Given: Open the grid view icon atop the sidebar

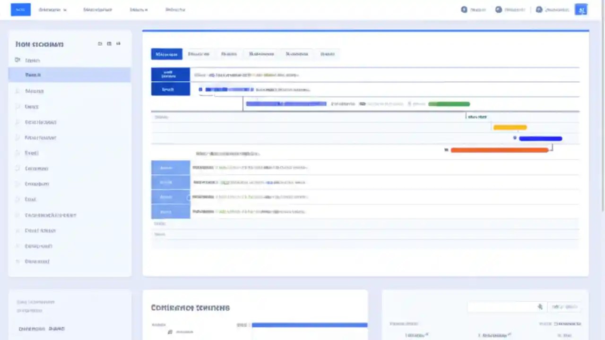Looking at the screenshot, I should click(x=109, y=43).
